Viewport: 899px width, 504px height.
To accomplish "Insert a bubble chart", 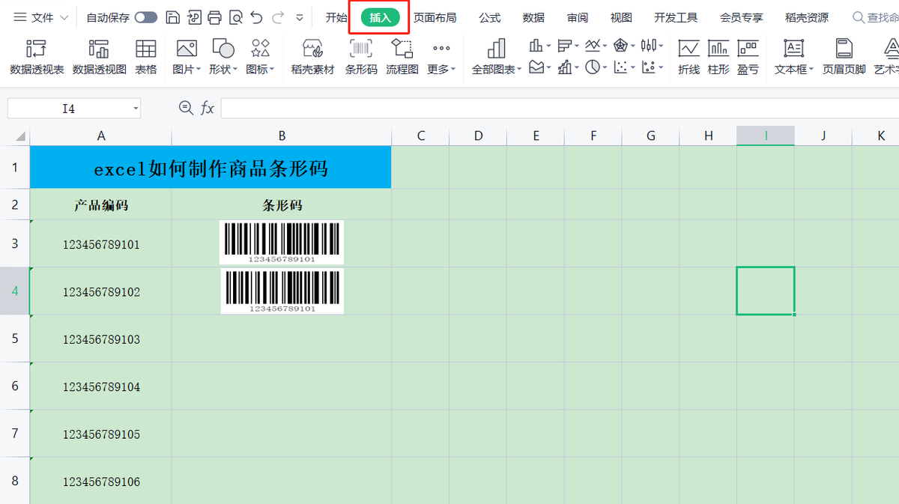I will point(653,67).
